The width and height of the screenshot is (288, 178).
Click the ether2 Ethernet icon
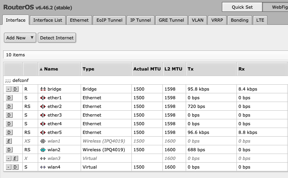[43, 106]
